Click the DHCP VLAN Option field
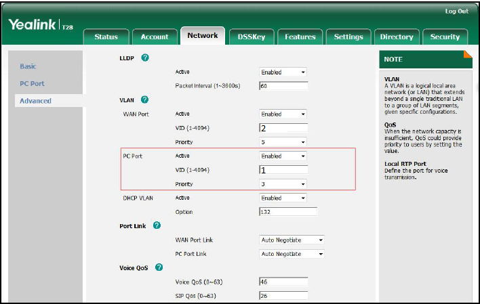This screenshot has width=480, height=304. pyautogui.click(x=288, y=212)
